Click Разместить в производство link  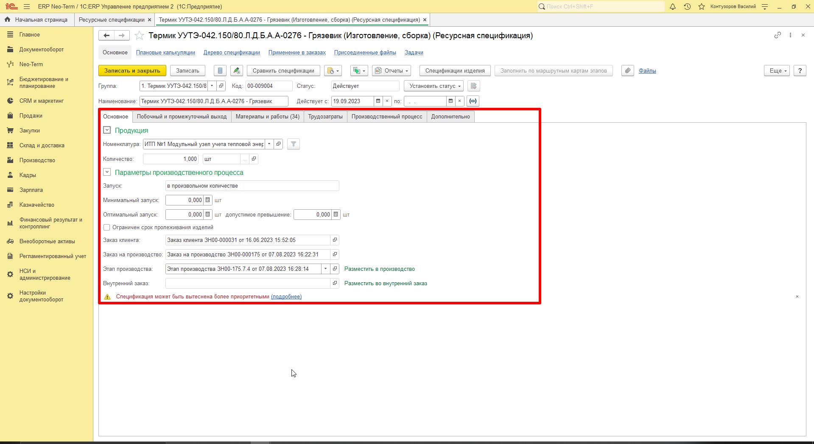(380, 269)
